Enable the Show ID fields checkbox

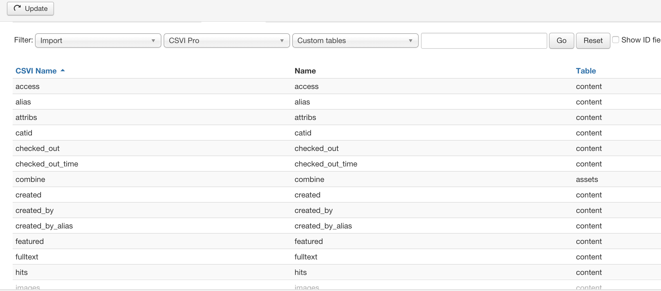[x=615, y=40]
